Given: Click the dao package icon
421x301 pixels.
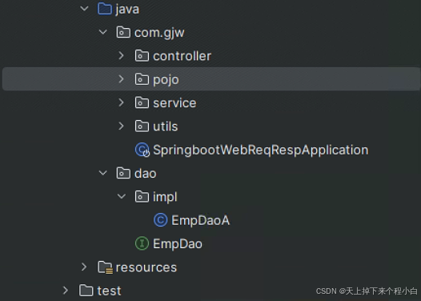Looking at the screenshot, I should pos(123,173).
